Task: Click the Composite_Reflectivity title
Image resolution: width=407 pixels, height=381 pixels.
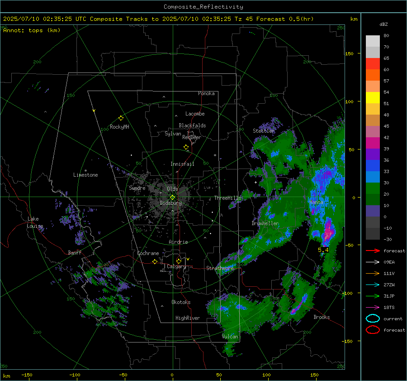Action: [203, 7]
